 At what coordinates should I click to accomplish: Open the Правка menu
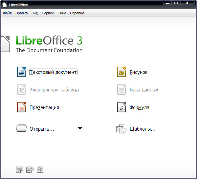21,13
